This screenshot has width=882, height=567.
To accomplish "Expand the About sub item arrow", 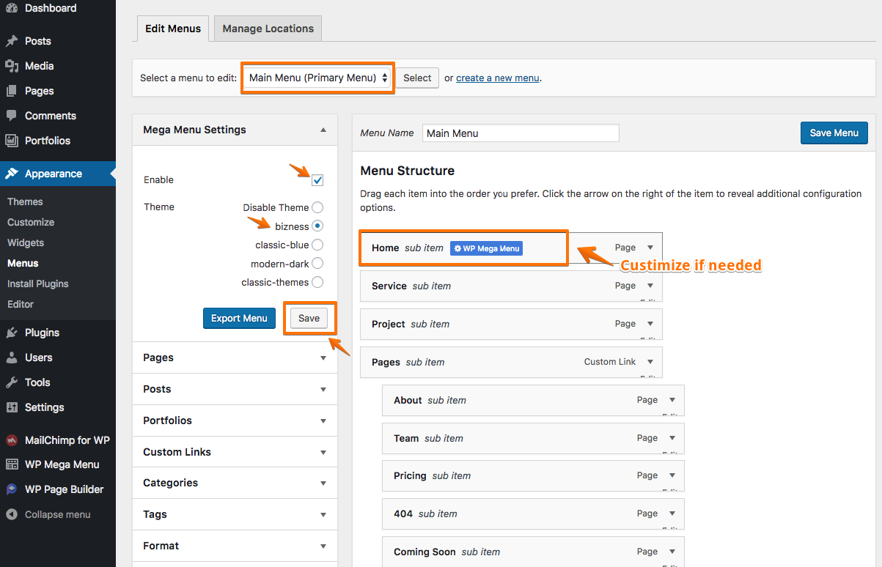I will 672,400.
